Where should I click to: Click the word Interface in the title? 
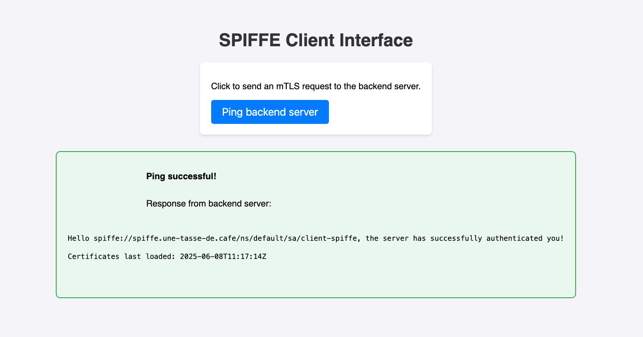(376, 40)
